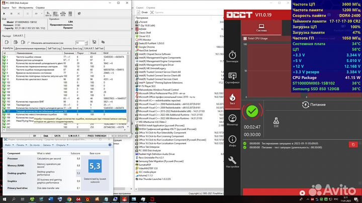Select SMART attribute row Частота ошибок чтения
The height and width of the screenshot is (203, 362).
point(64,57)
